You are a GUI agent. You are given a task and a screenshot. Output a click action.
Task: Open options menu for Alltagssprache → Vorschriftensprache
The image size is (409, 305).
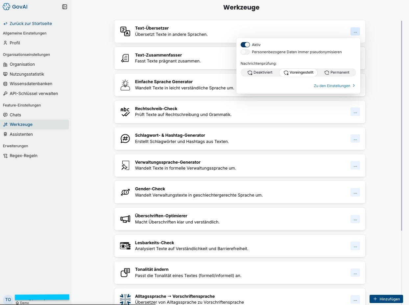click(355, 299)
